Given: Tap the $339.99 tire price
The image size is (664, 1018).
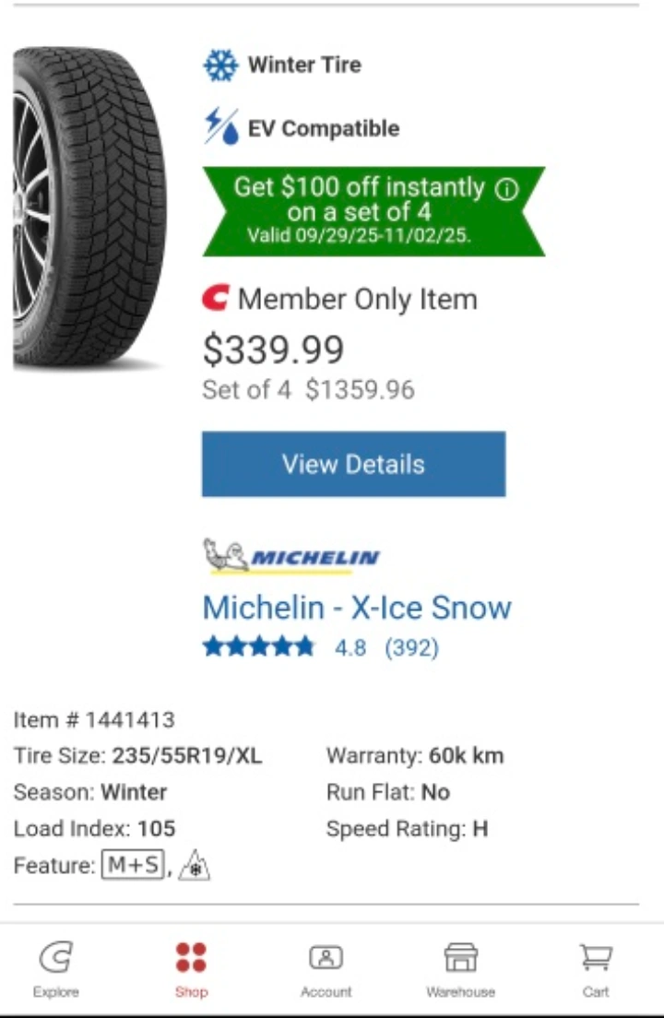Looking at the screenshot, I should point(273,349).
